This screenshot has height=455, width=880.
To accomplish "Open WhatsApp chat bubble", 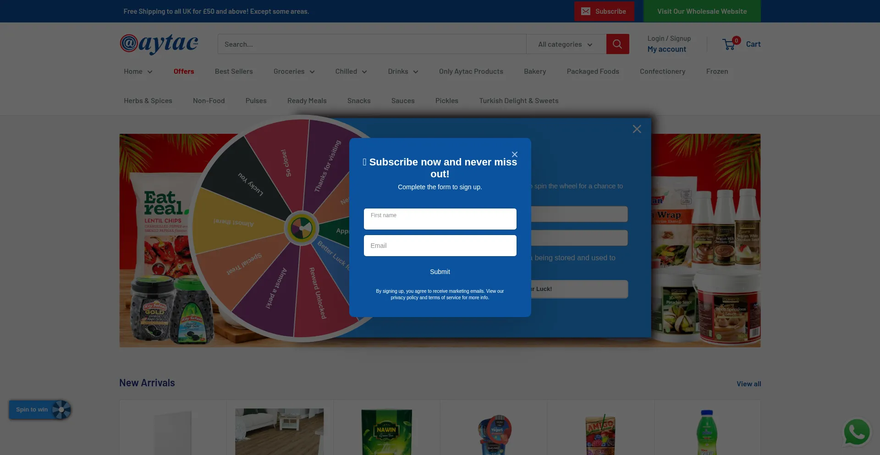I will coord(857,432).
